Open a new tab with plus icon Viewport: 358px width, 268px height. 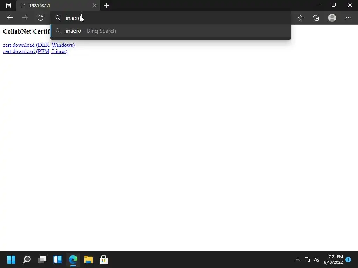(106, 6)
